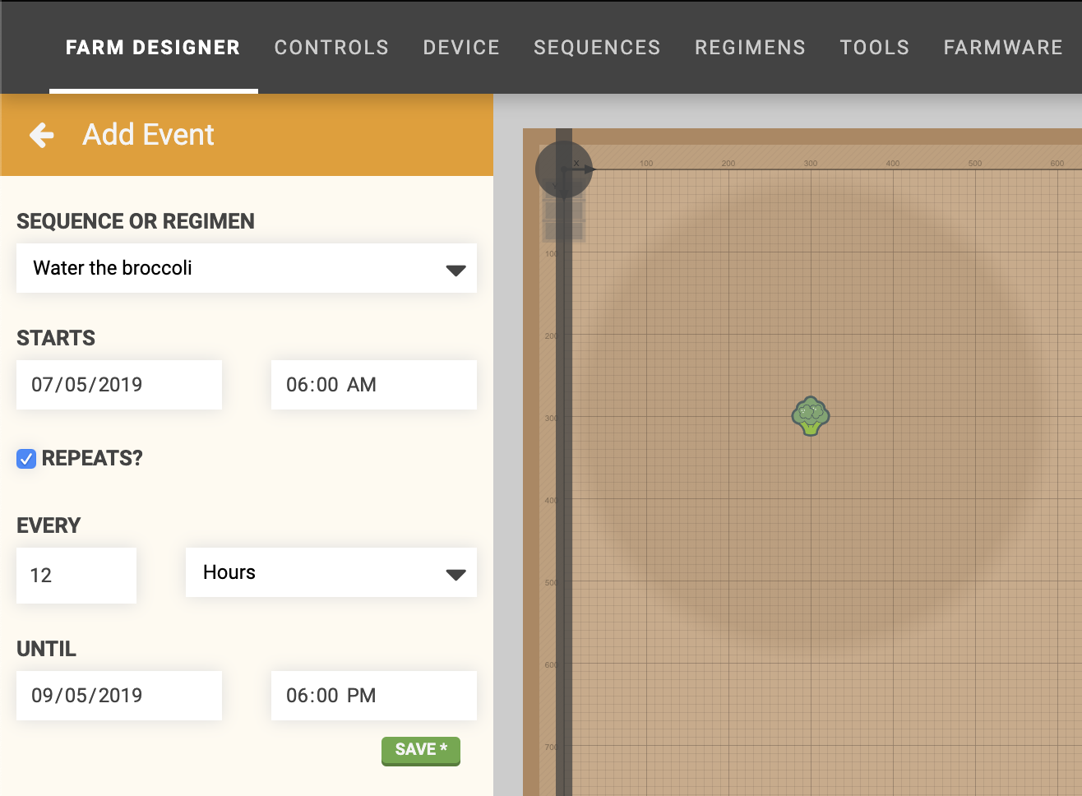Click the FarmBot origin marker on the map
The height and width of the screenshot is (796, 1082).
[564, 169]
